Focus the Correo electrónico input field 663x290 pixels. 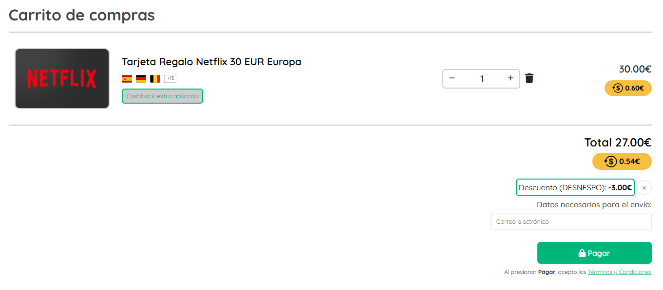coord(571,221)
